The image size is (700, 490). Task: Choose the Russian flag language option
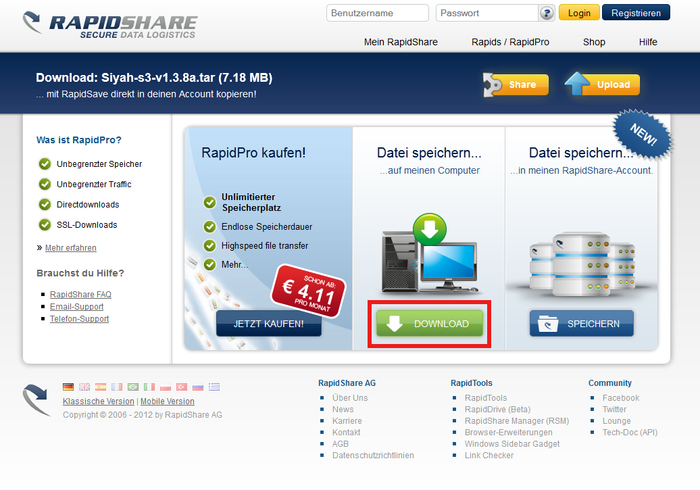coord(198,387)
